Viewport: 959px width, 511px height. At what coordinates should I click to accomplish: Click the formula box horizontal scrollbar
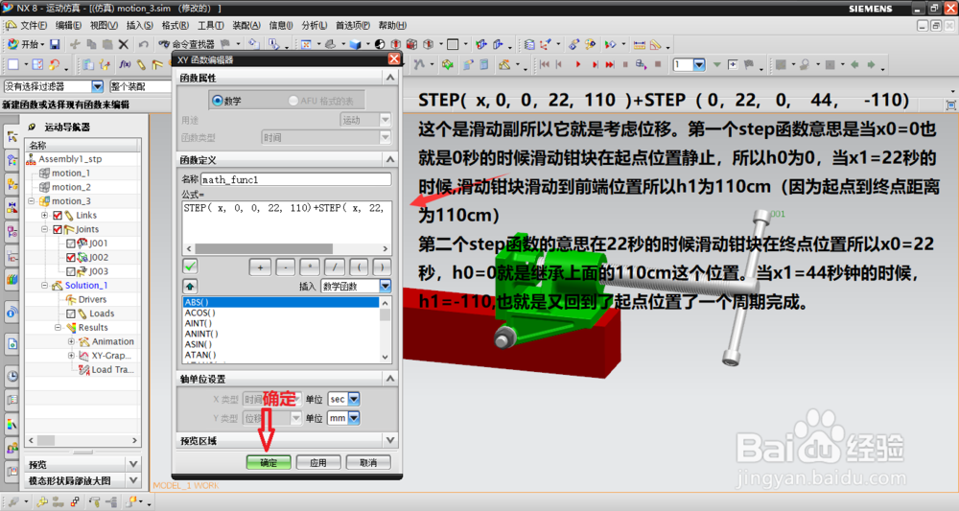[287, 248]
